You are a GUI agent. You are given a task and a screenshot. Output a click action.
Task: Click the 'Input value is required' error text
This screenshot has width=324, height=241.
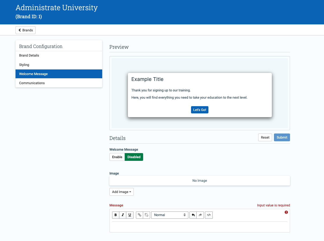(273, 205)
